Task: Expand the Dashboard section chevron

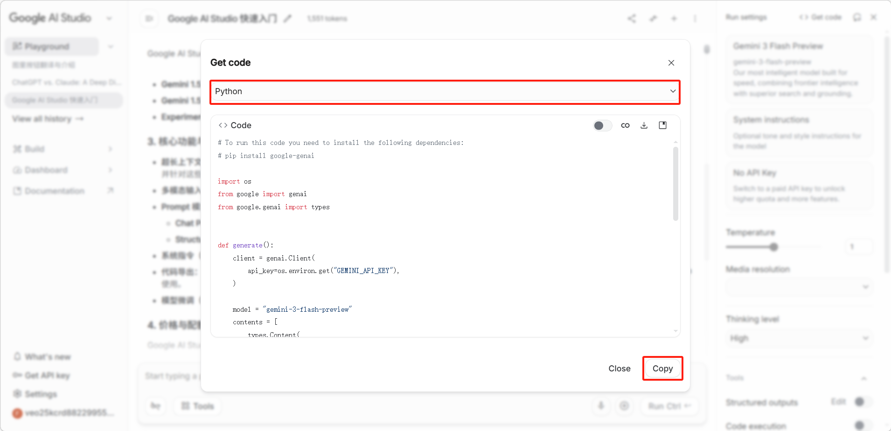Action: pyautogui.click(x=111, y=170)
